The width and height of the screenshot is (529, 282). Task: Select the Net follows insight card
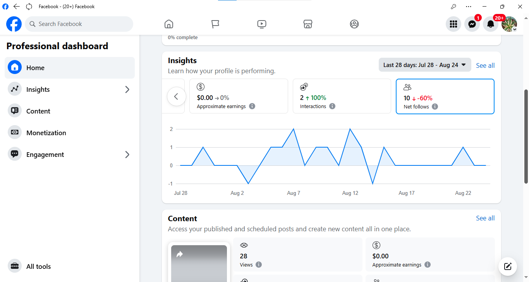445,96
